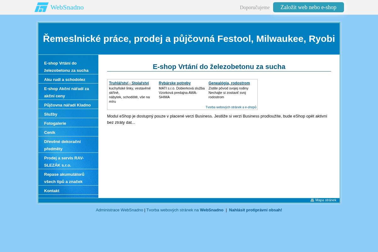The width and height of the screenshot is (378, 252).
Task: Click the Genealógia, rodostrom ad link
Action: point(229,83)
